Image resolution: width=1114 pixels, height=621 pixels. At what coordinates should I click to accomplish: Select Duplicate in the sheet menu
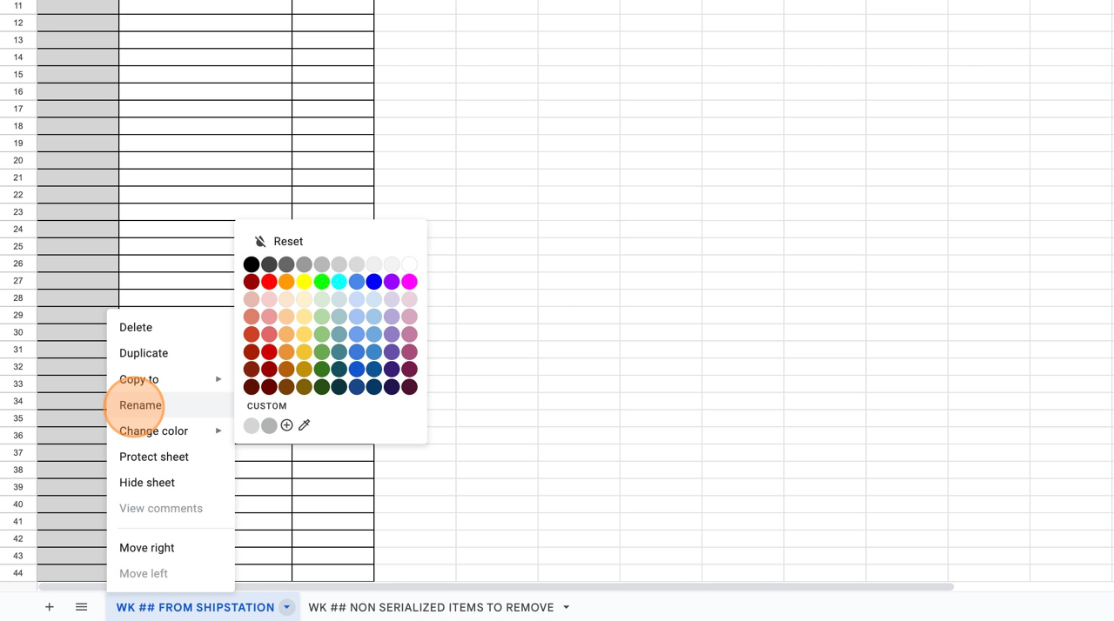(144, 353)
